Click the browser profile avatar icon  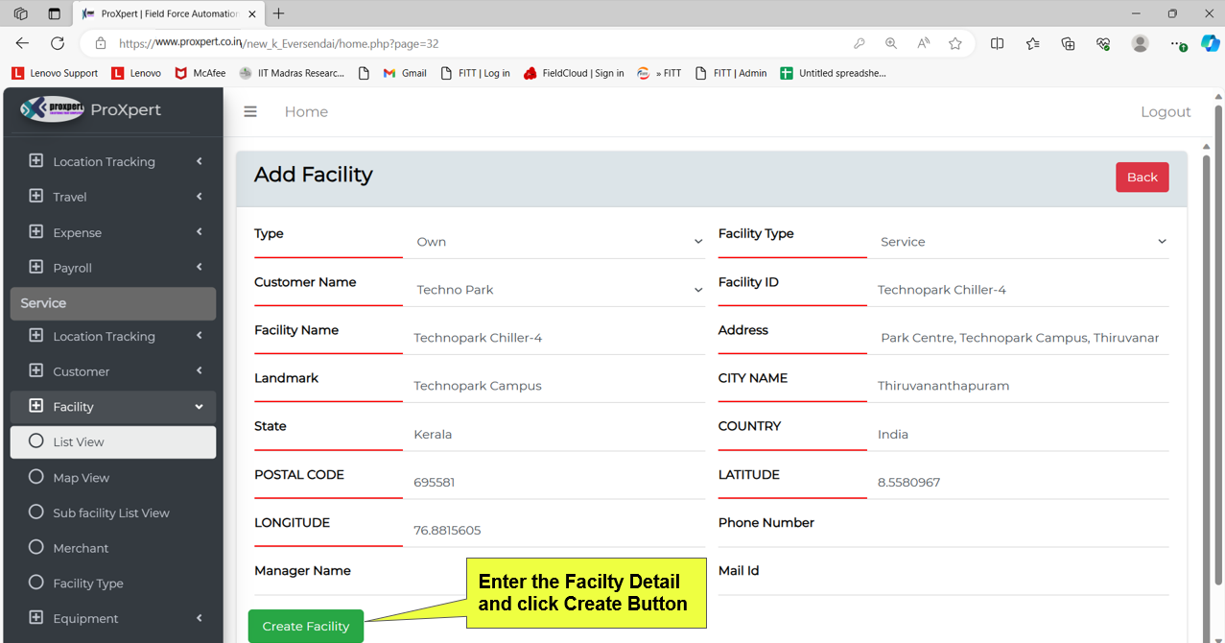click(1140, 43)
